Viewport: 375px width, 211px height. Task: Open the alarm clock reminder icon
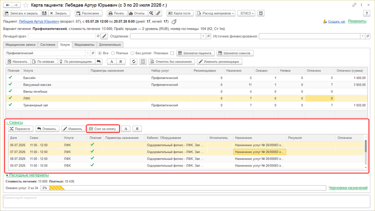click(x=261, y=14)
